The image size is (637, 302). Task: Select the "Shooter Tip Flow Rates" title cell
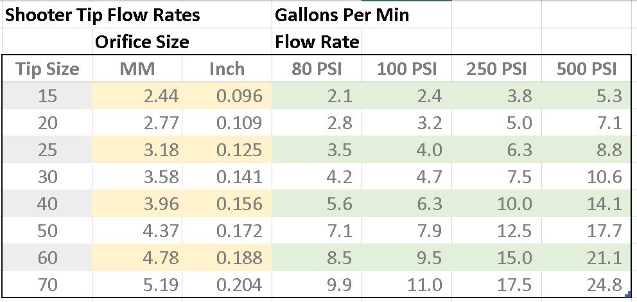click(103, 15)
